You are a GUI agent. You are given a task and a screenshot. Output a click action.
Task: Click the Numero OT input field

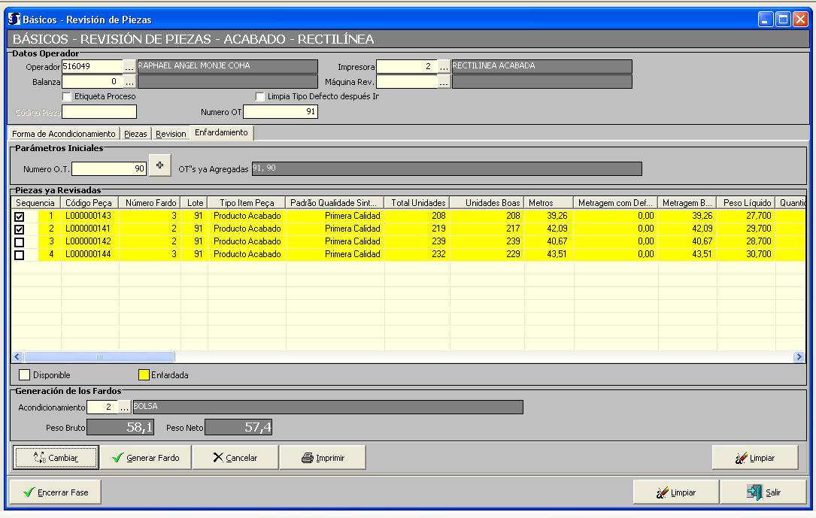point(280,112)
